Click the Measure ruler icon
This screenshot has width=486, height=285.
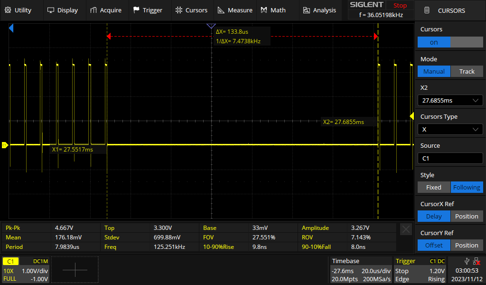pos(221,10)
